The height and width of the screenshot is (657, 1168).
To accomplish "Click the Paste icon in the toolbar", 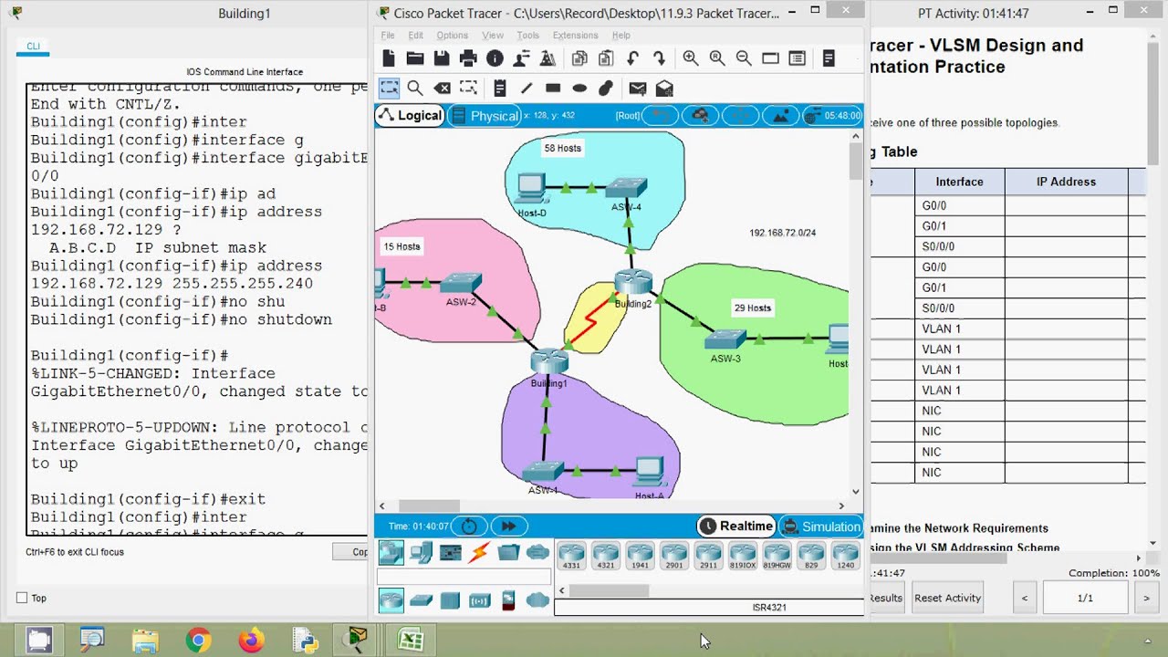I will [606, 58].
